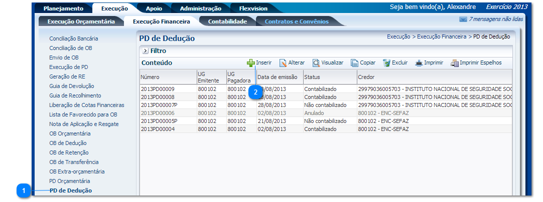Expand the Filtro panel

[146, 51]
